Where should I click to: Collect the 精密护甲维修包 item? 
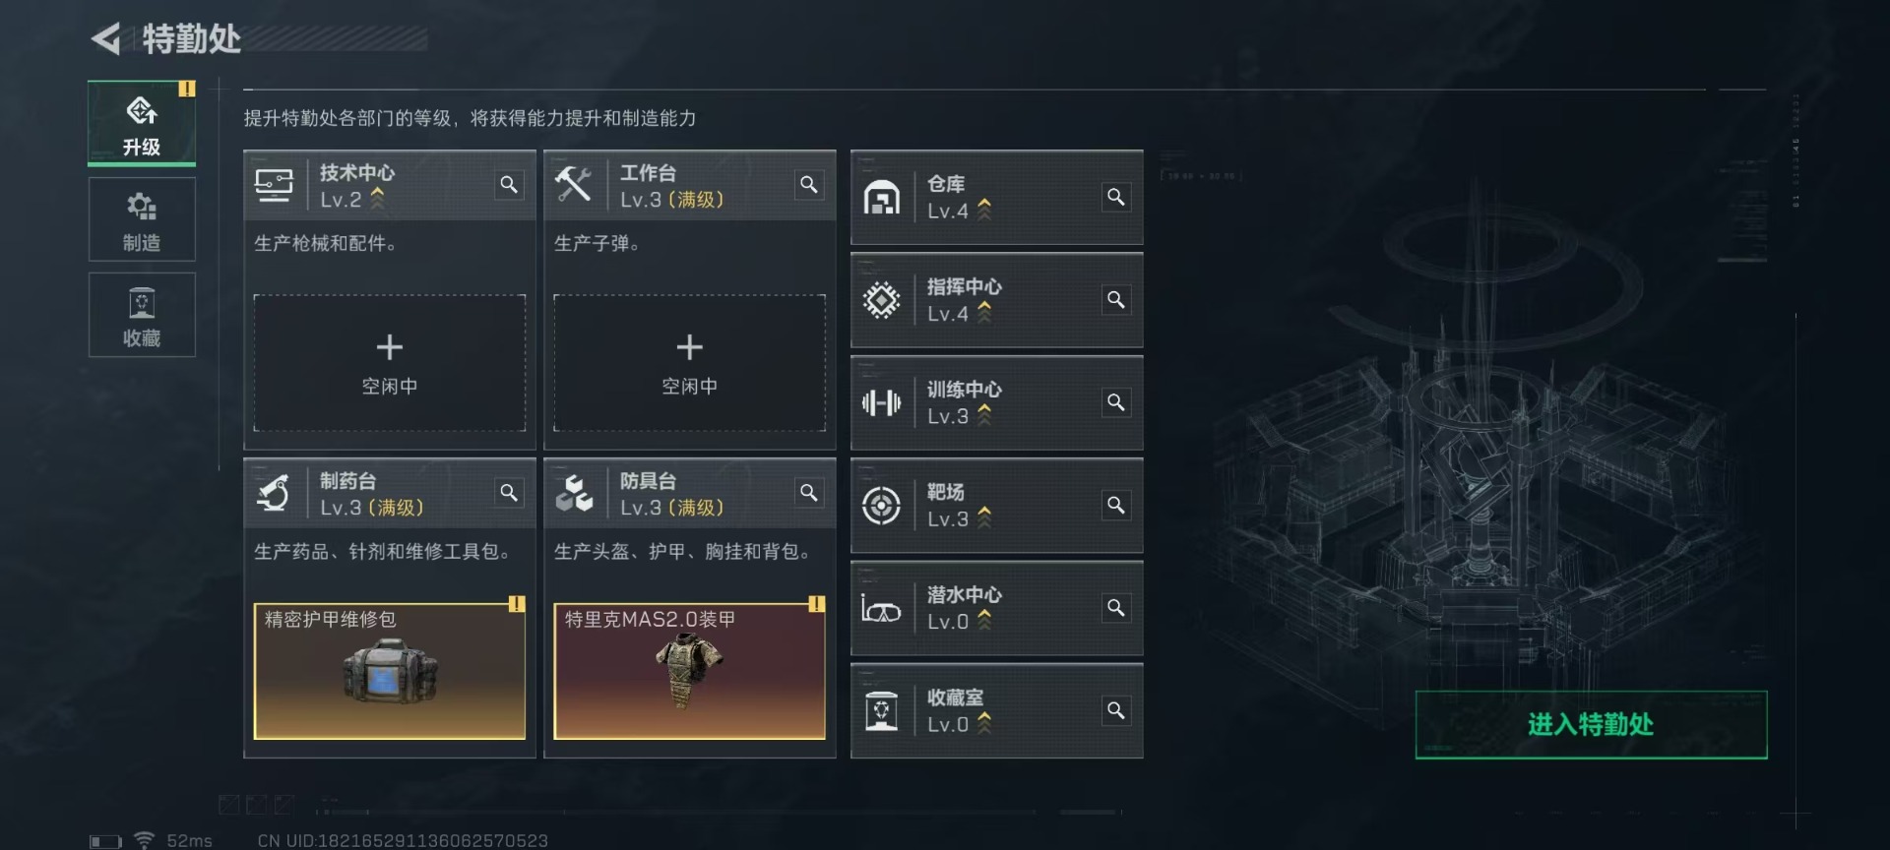[390, 671]
